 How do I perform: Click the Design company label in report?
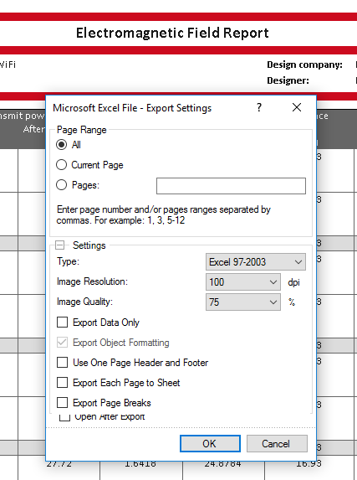click(x=304, y=65)
